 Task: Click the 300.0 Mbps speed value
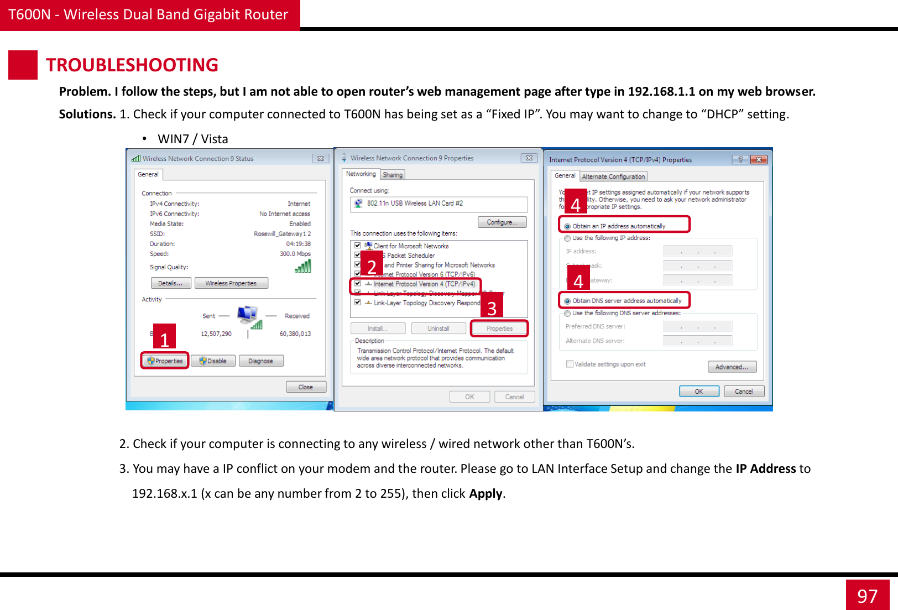[x=295, y=254]
